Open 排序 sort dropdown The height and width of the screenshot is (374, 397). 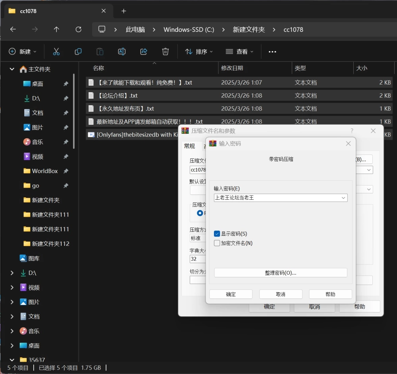point(199,52)
